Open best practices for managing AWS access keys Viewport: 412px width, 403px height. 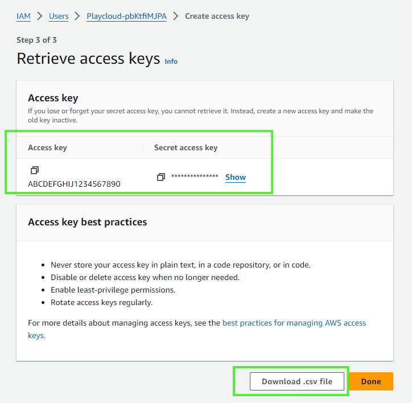coord(294,323)
